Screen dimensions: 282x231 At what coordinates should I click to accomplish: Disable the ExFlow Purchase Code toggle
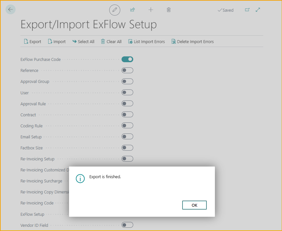[x=127, y=59]
